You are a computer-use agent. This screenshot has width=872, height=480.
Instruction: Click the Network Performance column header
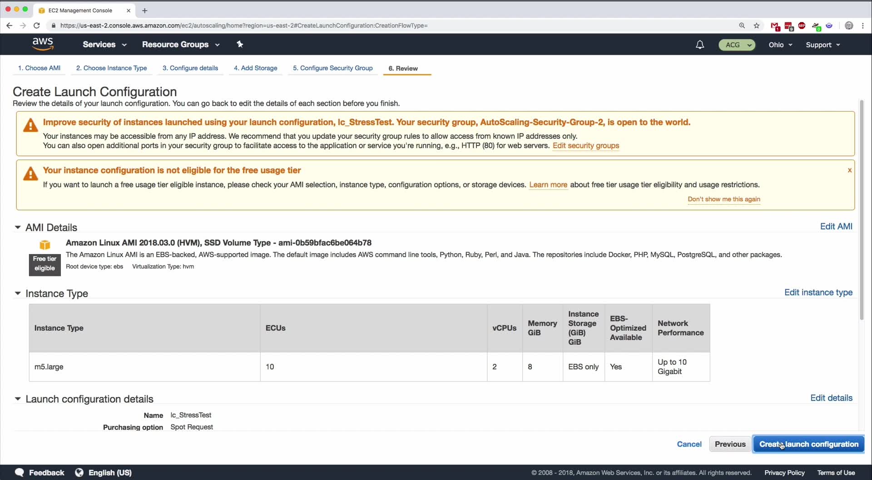click(680, 328)
